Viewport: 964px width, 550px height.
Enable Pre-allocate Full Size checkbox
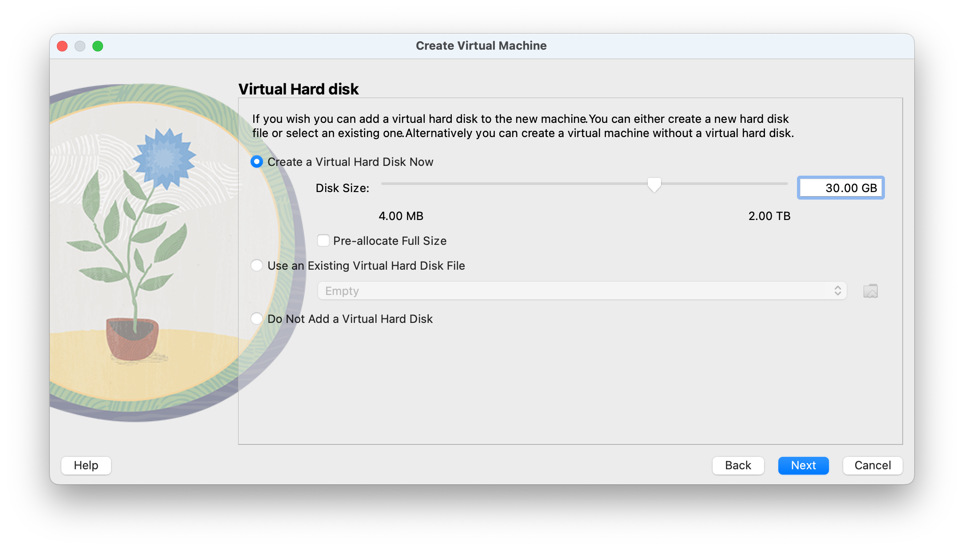[x=323, y=241]
